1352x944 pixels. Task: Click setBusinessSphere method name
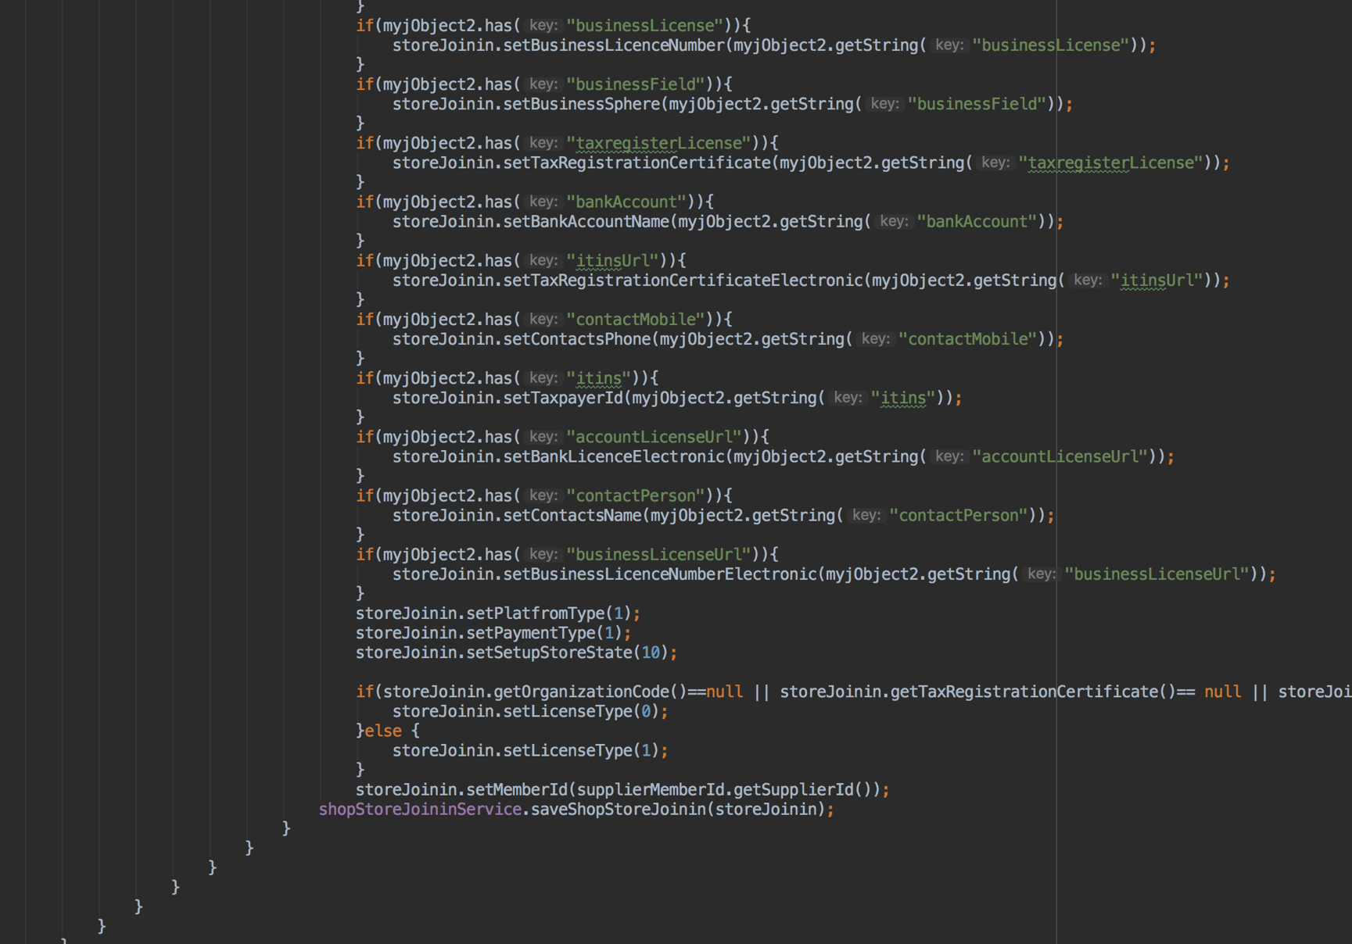coord(582,104)
